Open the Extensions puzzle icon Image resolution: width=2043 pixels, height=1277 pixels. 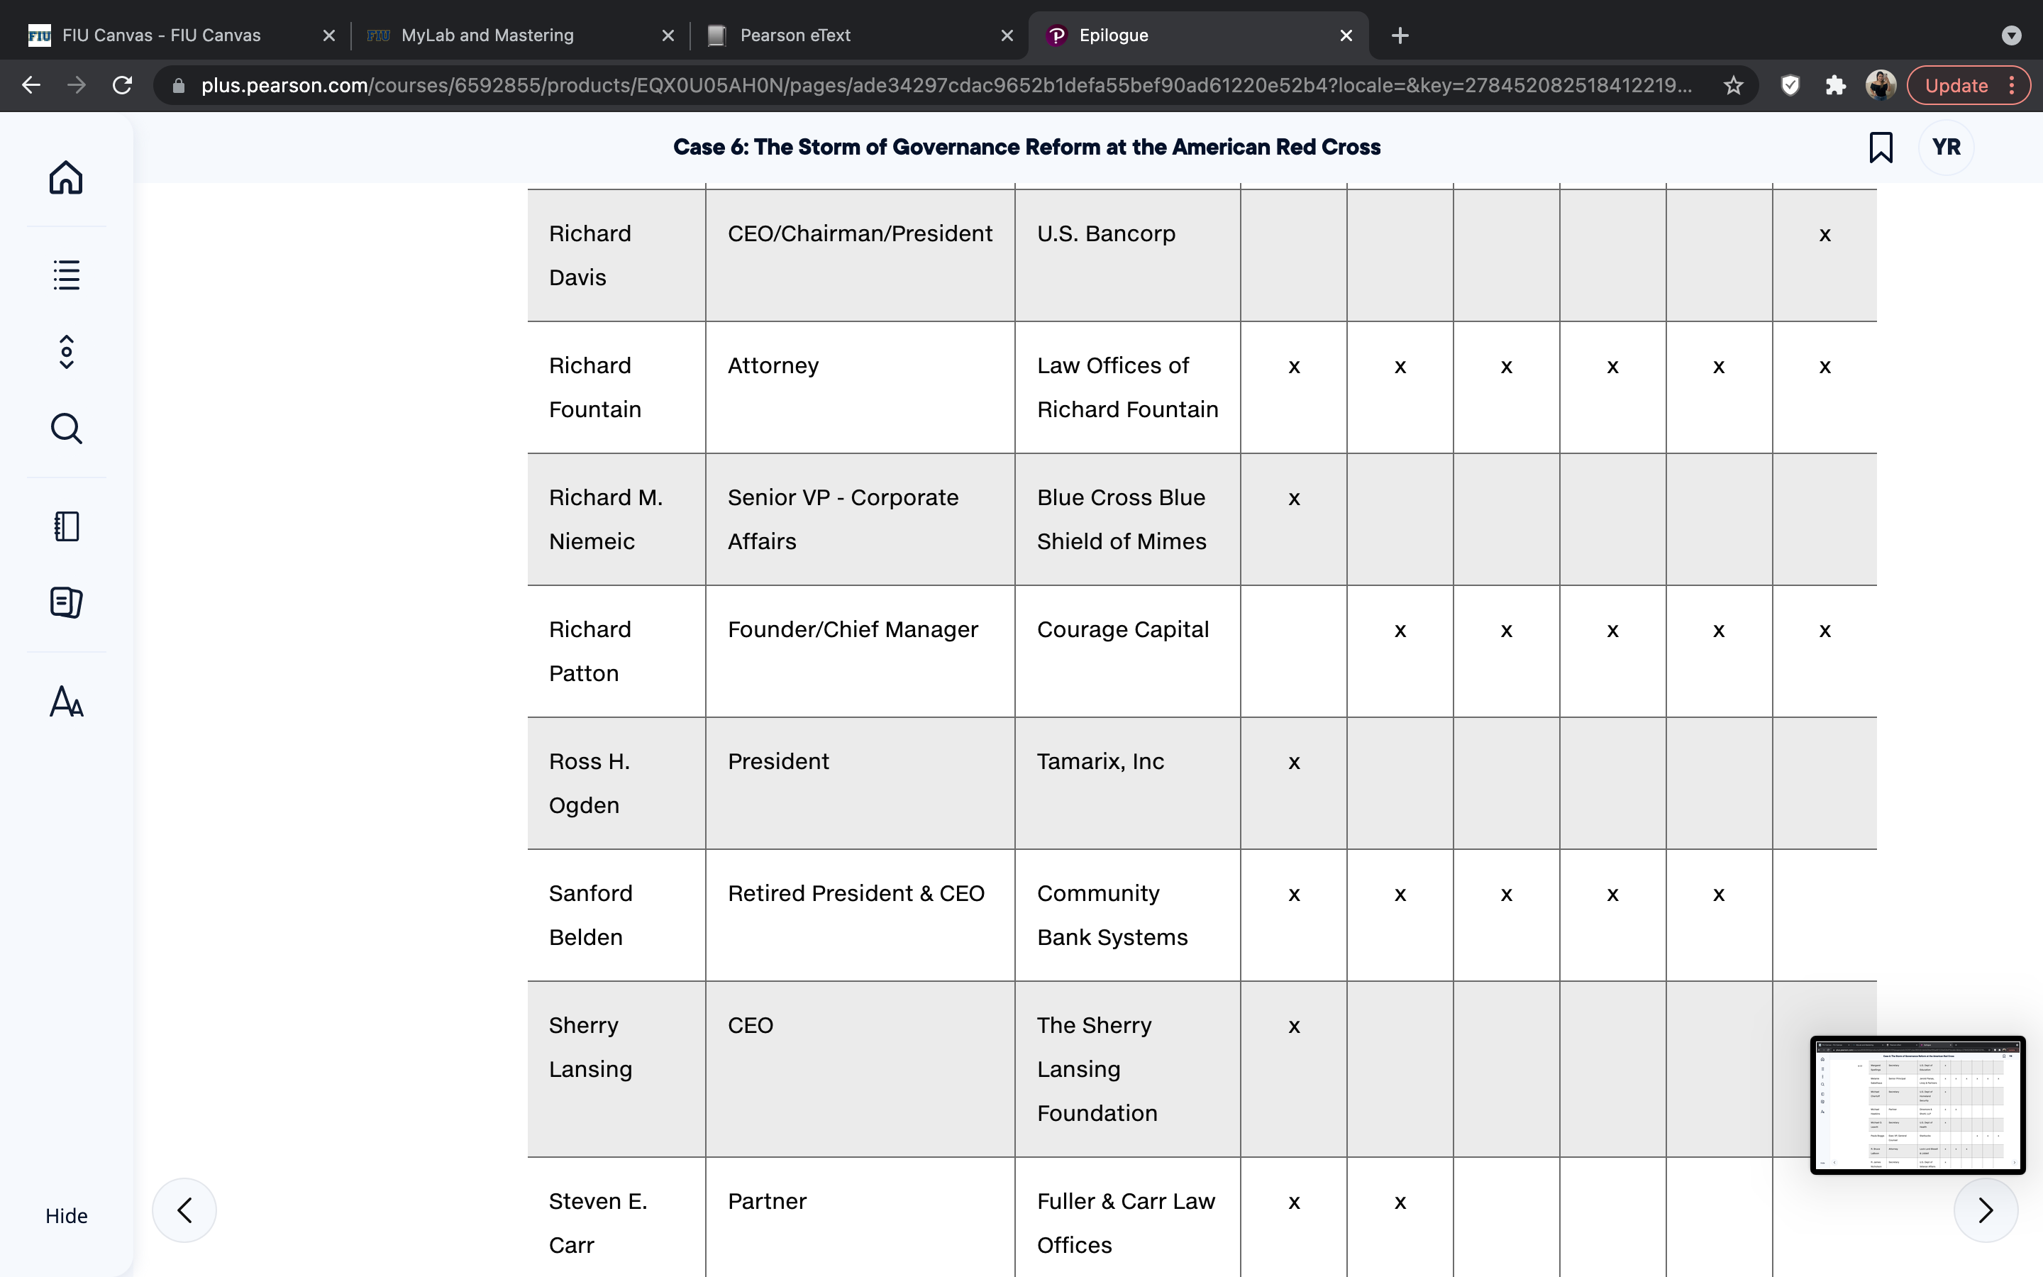pyautogui.click(x=1835, y=85)
